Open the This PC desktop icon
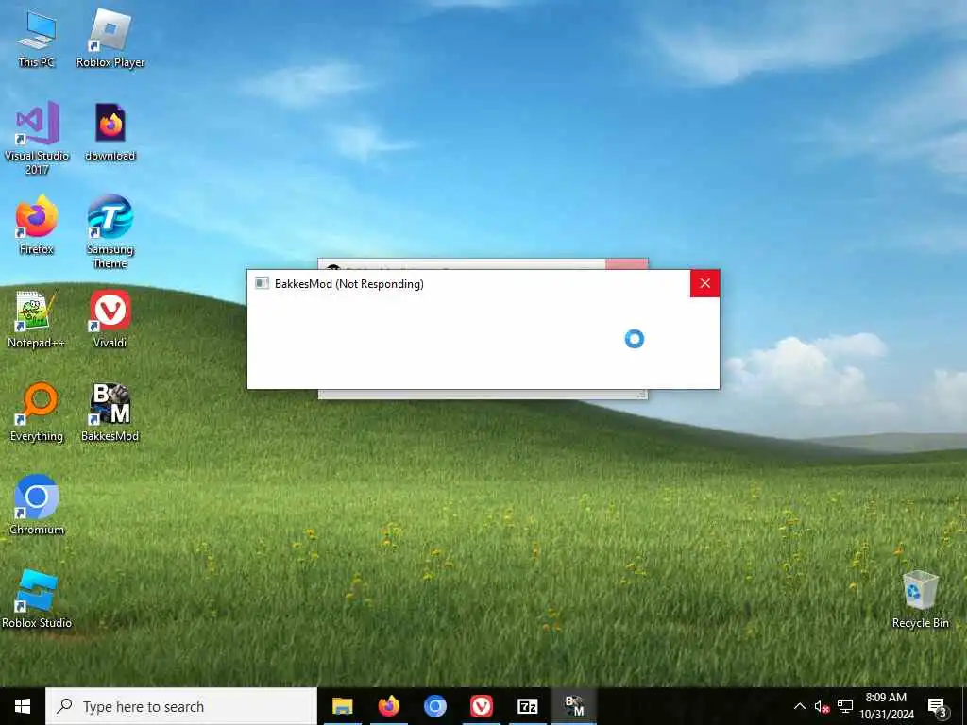967x725 pixels. (x=37, y=38)
